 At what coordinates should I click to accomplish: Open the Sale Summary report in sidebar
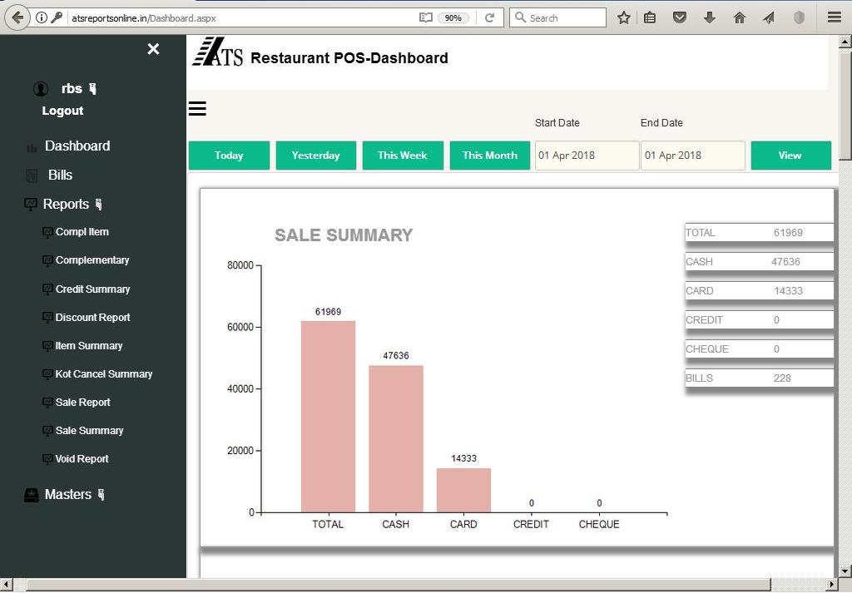point(89,430)
